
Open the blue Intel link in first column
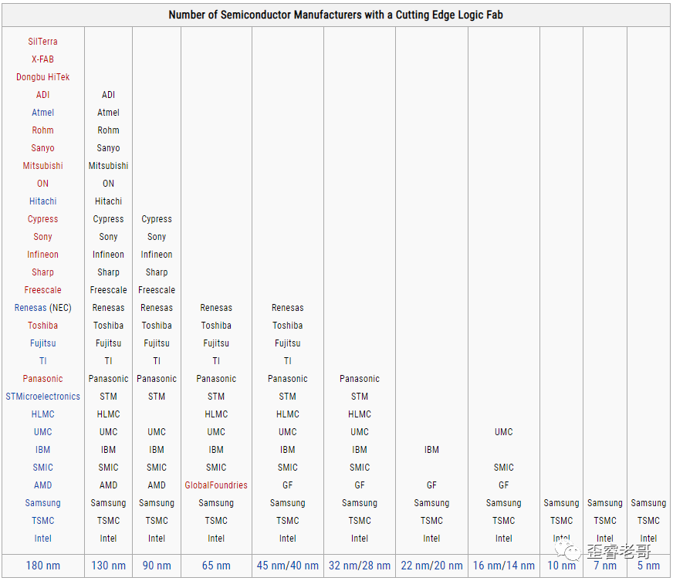(43, 539)
